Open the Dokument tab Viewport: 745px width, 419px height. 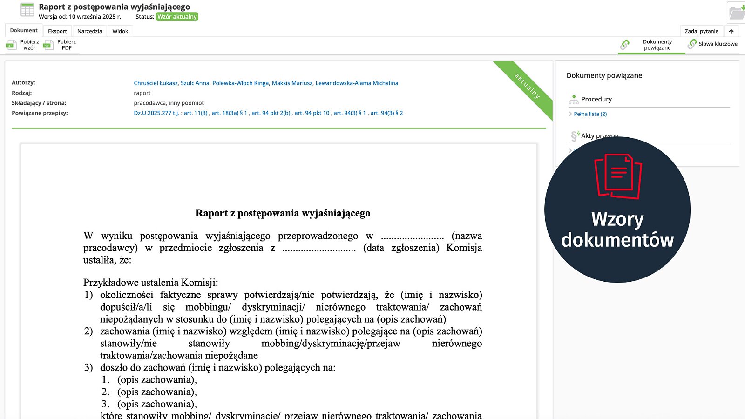click(x=24, y=31)
